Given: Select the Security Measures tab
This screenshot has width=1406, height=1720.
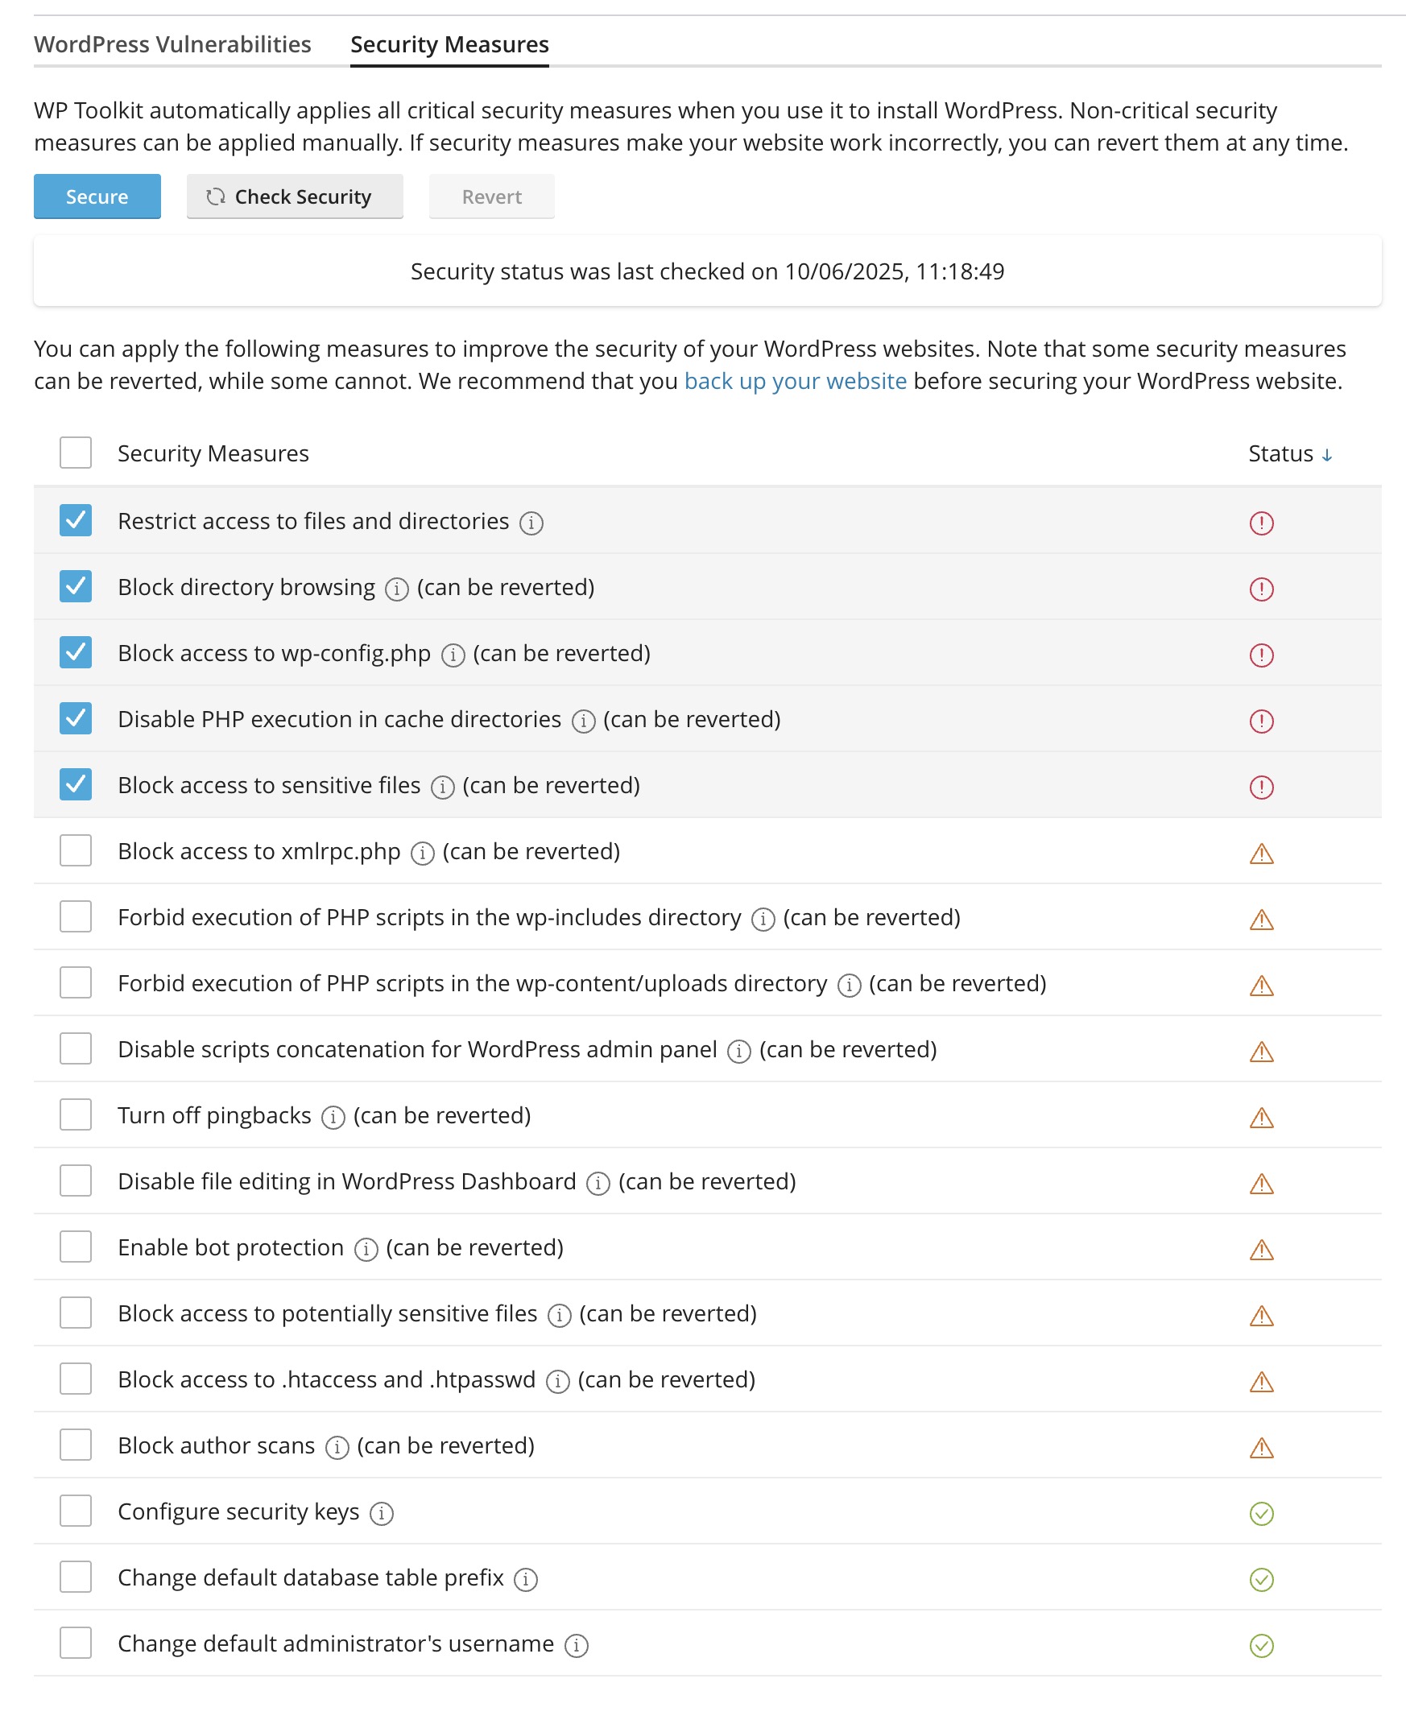Looking at the screenshot, I should (x=449, y=44).
